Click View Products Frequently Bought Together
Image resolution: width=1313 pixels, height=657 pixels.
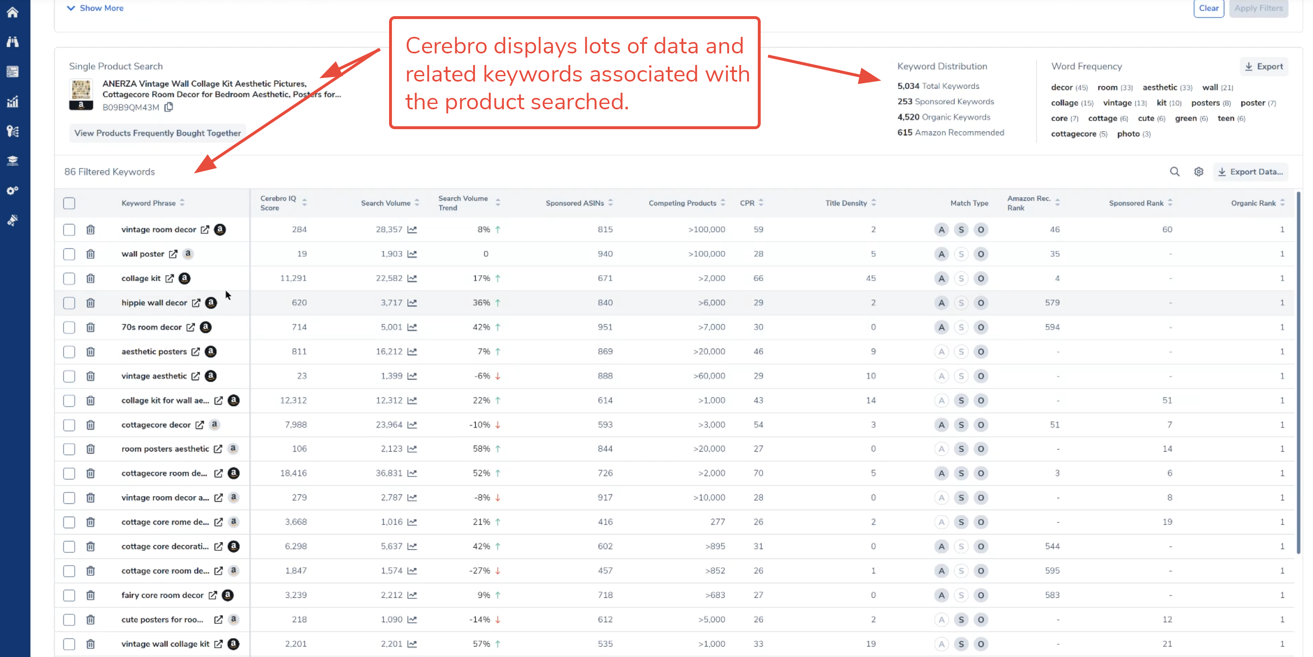click(x=157, y=133)
